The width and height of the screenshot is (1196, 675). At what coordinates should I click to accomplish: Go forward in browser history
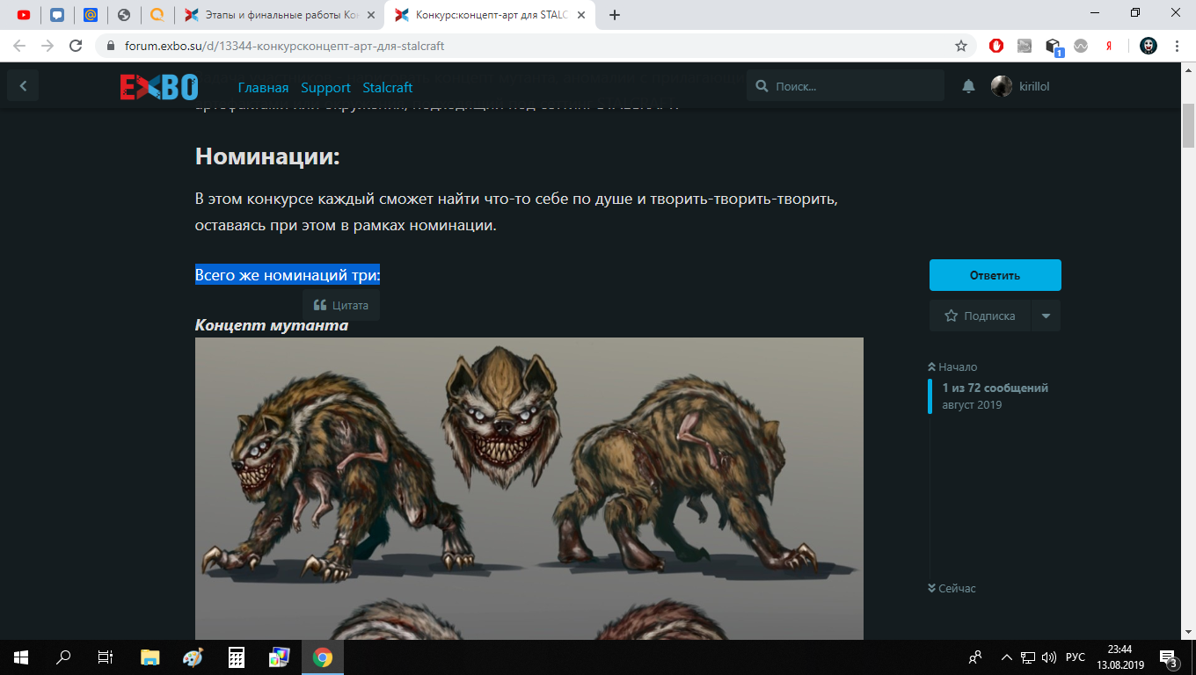tap(47, 46)
